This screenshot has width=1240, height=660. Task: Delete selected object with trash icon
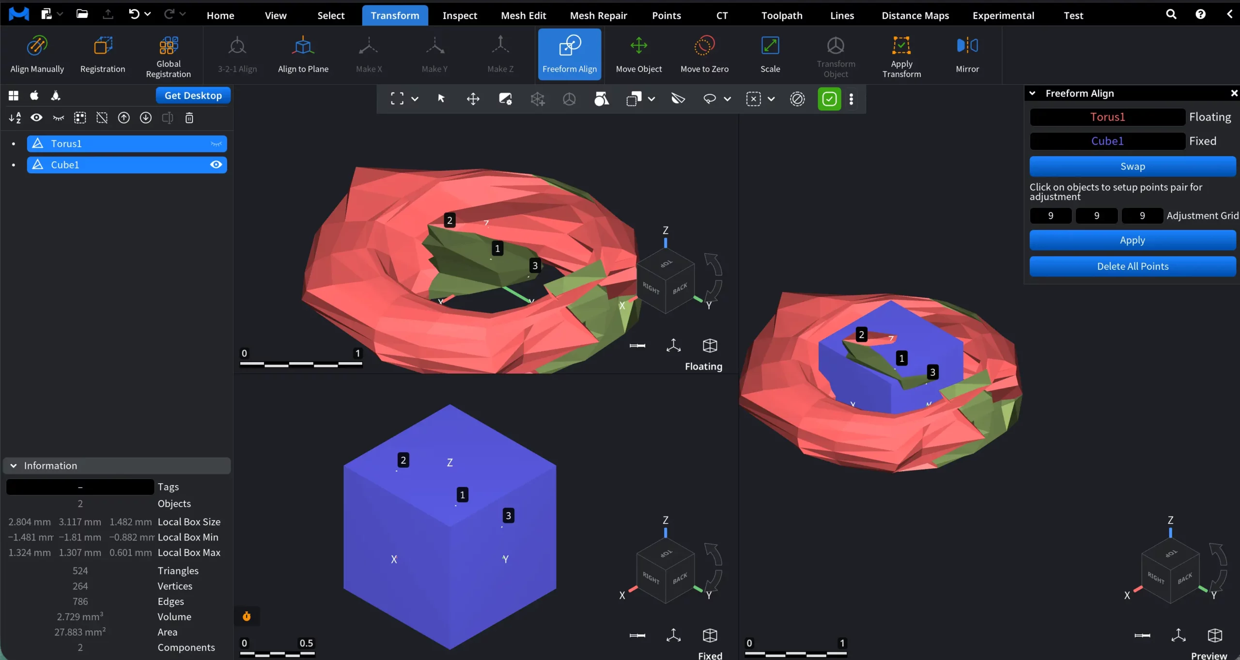click(189, 118)
